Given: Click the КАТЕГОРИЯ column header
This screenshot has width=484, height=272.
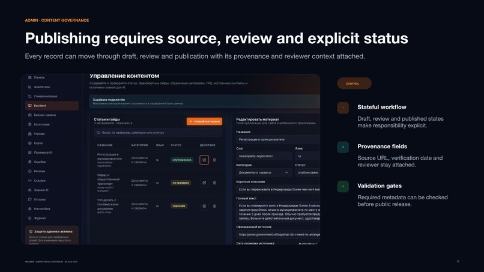Looking at the screenshot, I should point(139,145).
